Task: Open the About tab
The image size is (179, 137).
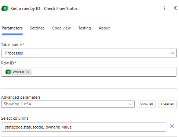Action: tap(104, 28)
